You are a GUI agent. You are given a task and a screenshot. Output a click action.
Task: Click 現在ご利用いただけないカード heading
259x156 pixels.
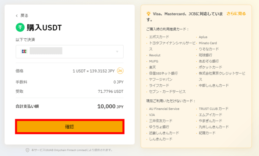point(171,101)
